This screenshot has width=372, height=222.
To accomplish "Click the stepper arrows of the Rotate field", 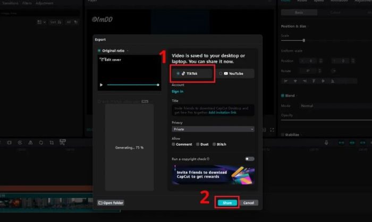I will coord(319,71).
